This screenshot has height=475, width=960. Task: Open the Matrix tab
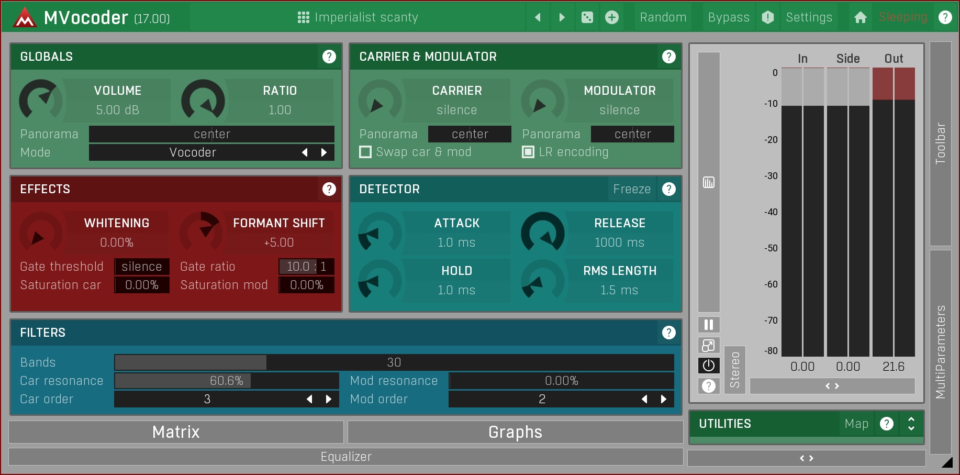pos(176,432)
